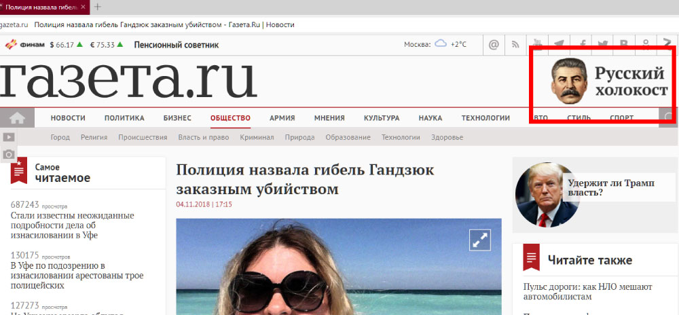The width and height of the screenshot is (679, 315).
Task: Open Пульс дороги: как НЛО мешают article
Action: coord(587,292)
